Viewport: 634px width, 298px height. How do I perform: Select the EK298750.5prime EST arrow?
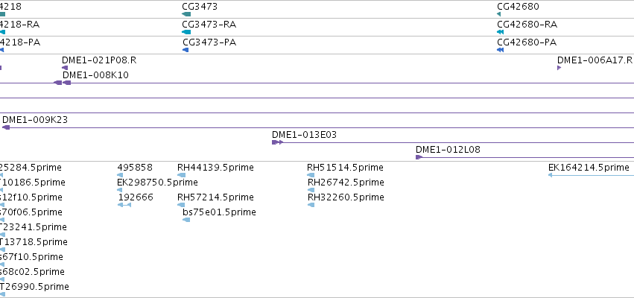click(120, 190)
